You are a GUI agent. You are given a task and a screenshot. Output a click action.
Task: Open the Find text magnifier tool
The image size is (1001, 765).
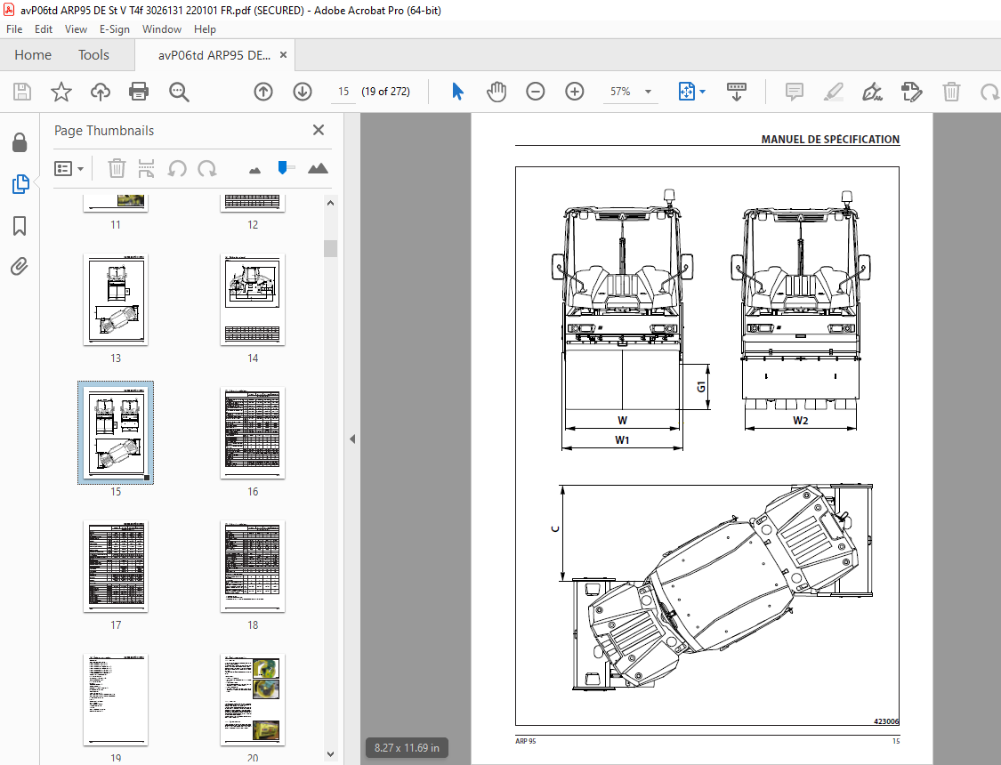[179, 92]
